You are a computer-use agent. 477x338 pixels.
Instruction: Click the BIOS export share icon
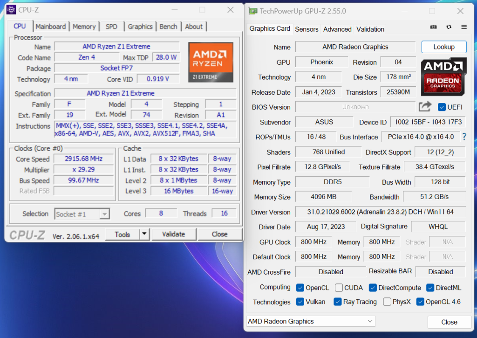point(424,107)
